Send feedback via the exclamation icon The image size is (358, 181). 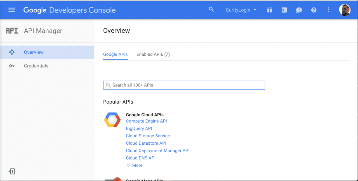299,10
